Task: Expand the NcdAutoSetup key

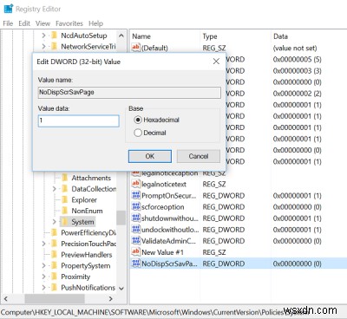Action: click(x=43, y=36)
